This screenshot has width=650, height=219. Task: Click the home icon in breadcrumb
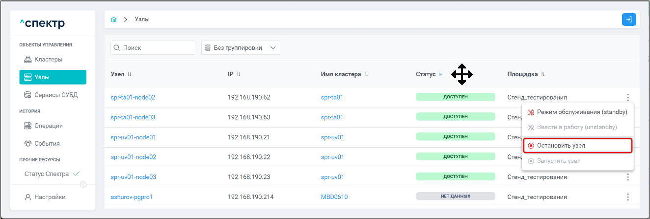click(x=114, y=20)
